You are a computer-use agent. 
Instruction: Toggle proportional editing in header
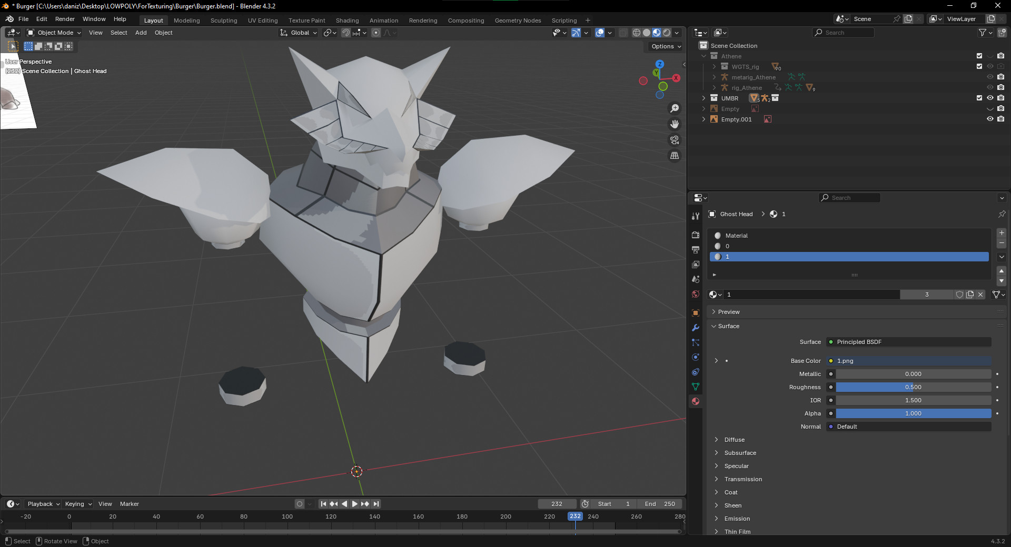pyautogui.click(x=376, y=33)
